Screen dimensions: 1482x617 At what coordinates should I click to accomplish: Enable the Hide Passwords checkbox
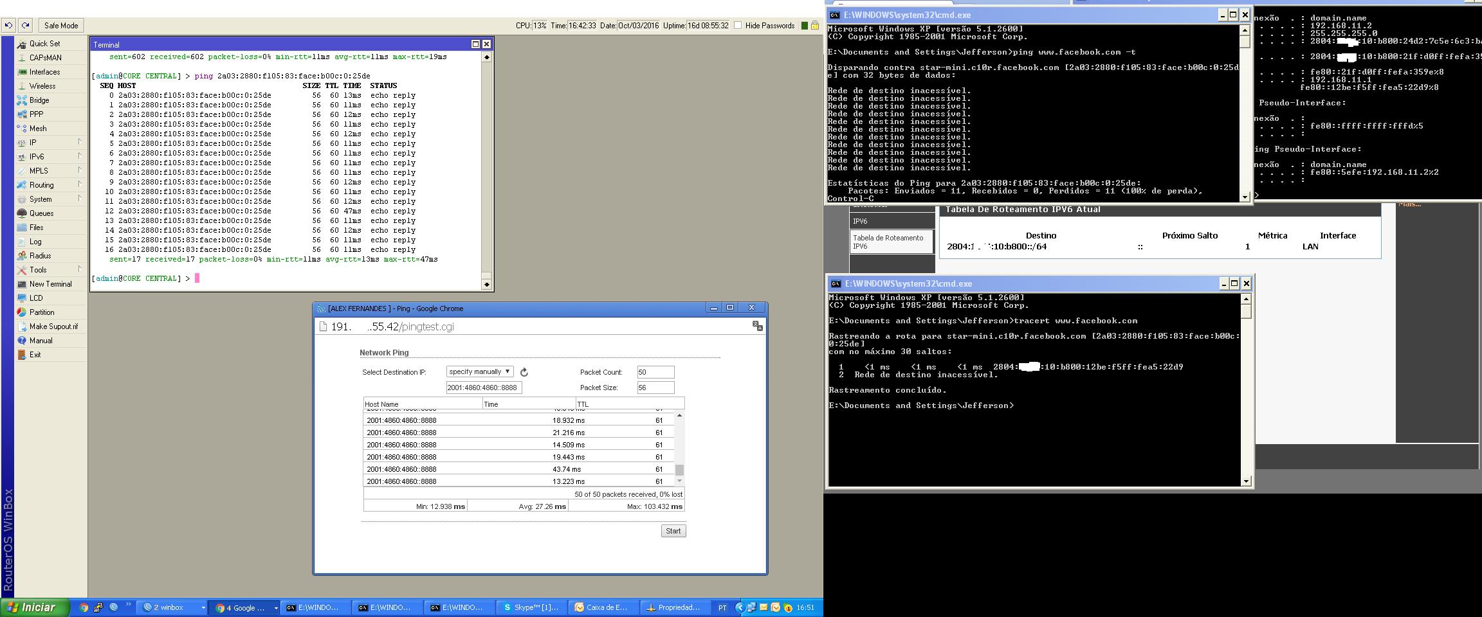(738, 26)
